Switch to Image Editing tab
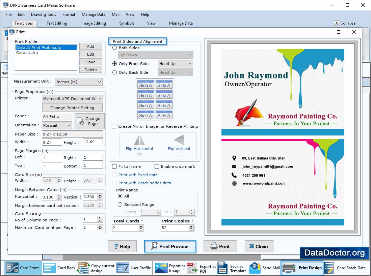Screen dimensions: 371x276 [94, 23]
